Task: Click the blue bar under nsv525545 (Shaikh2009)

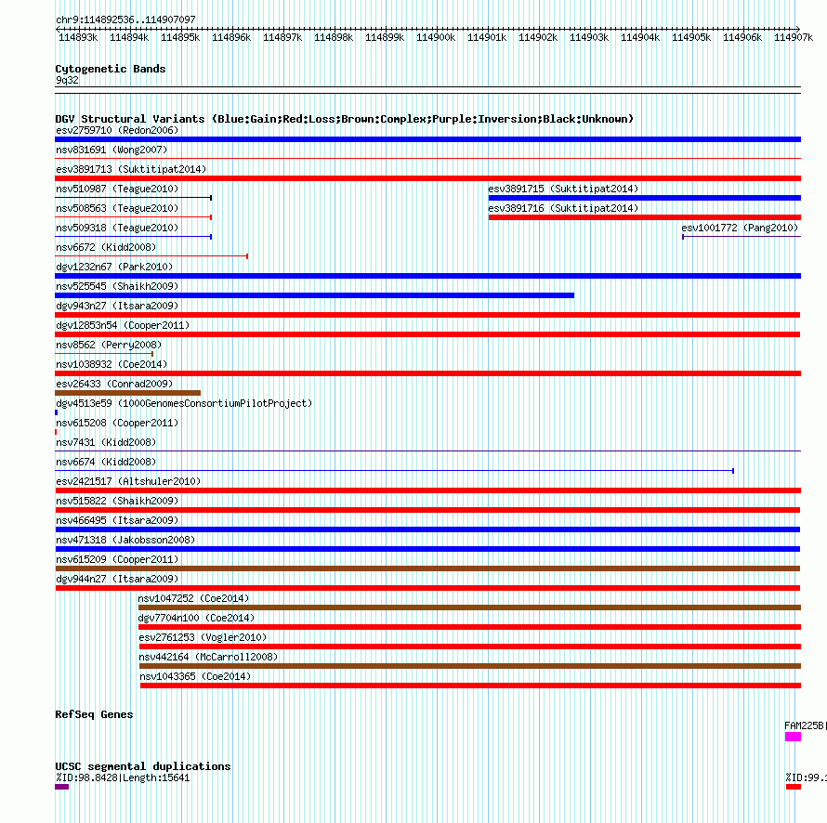Action: (x=314, y=295)
